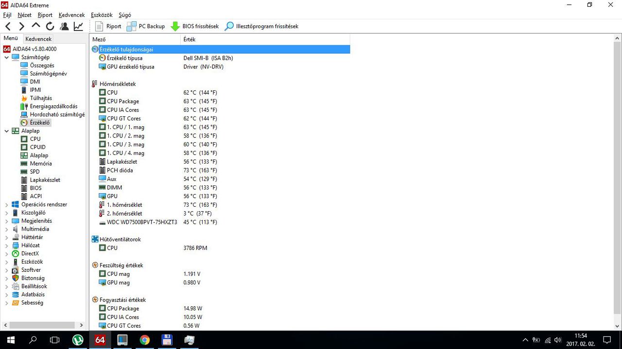Open Windows taskbar search
This screenshot has height=349, width=622.
[33, 340]
